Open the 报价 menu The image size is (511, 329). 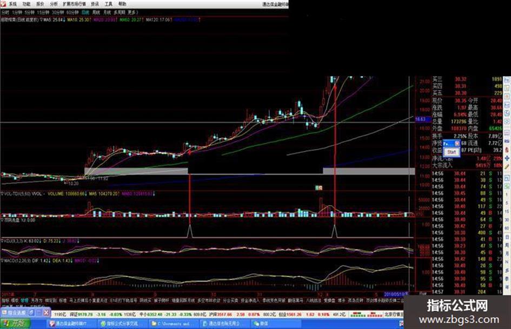point(40,4)
